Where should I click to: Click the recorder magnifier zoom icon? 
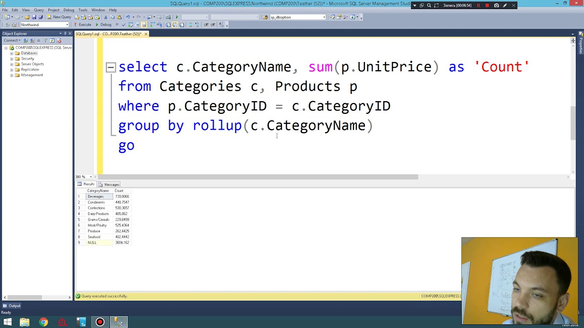click(429, 5)
